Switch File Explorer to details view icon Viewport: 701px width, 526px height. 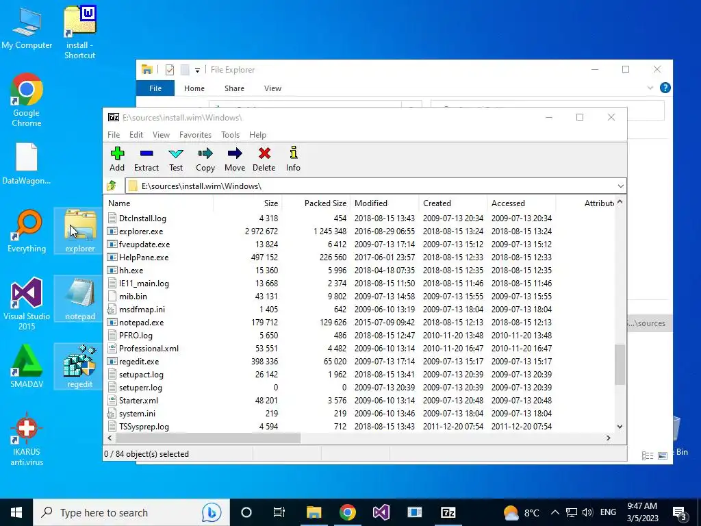(x=648, y=455)
